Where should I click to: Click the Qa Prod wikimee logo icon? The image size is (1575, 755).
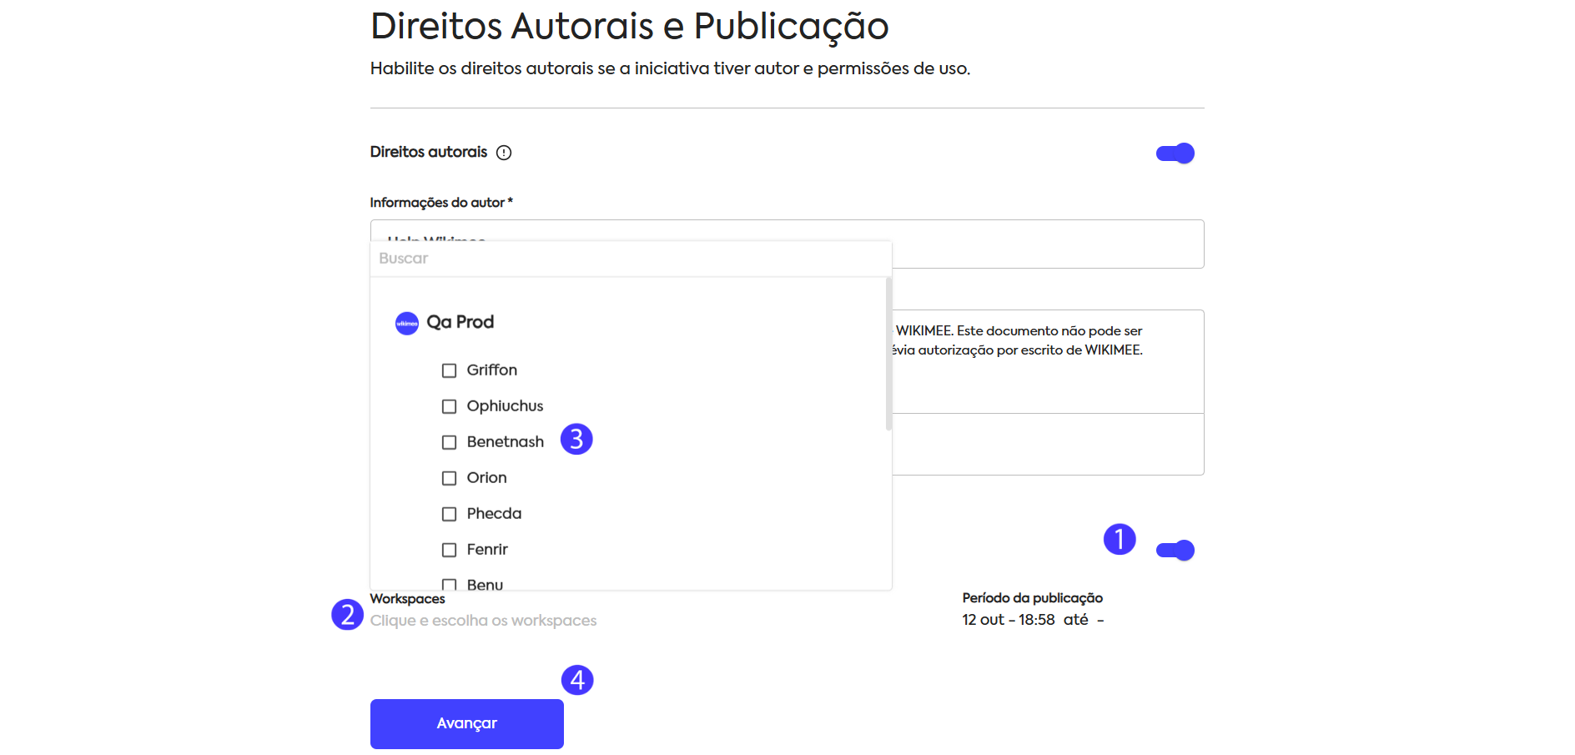407,323
